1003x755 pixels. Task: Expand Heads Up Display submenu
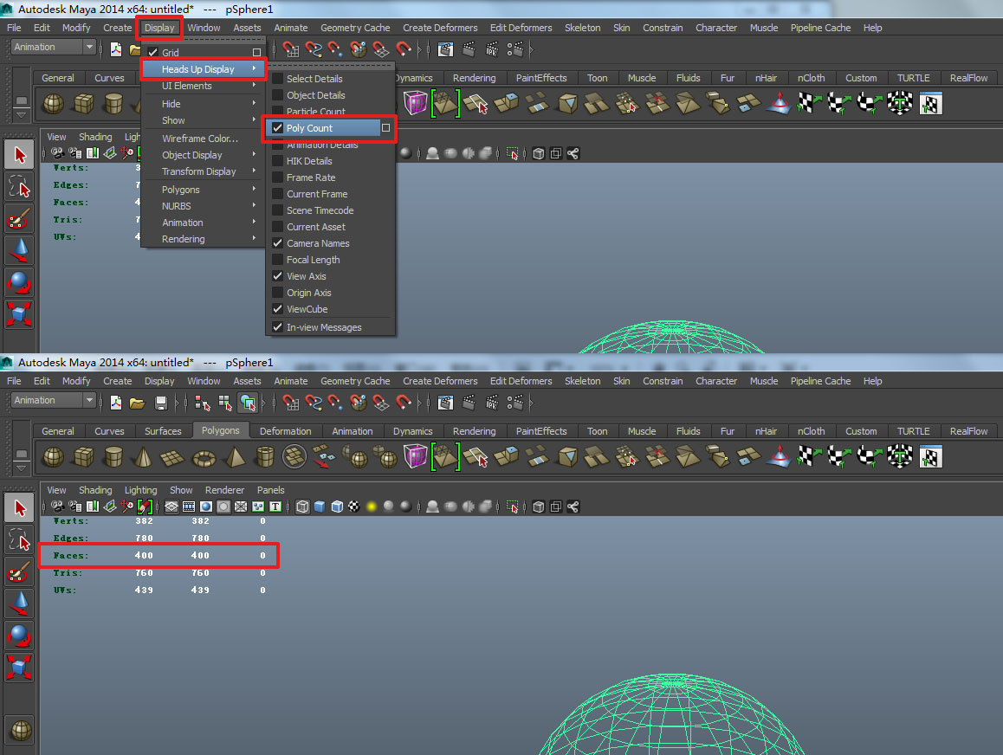coord(204,69)
